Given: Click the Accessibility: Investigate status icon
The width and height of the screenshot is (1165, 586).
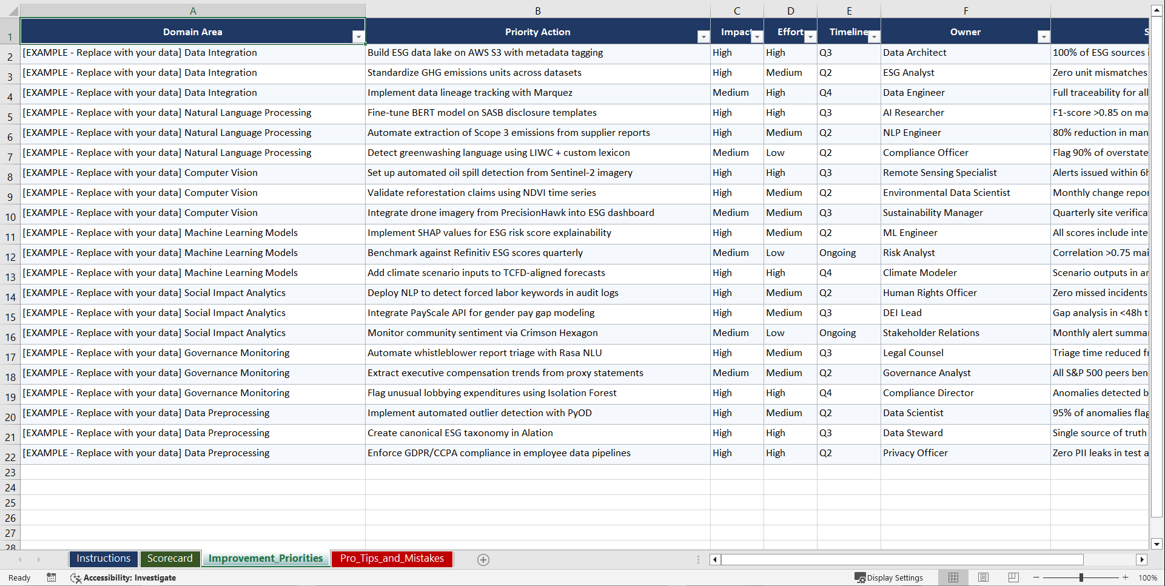Looking at the screenshot, I should pos(76,578).
